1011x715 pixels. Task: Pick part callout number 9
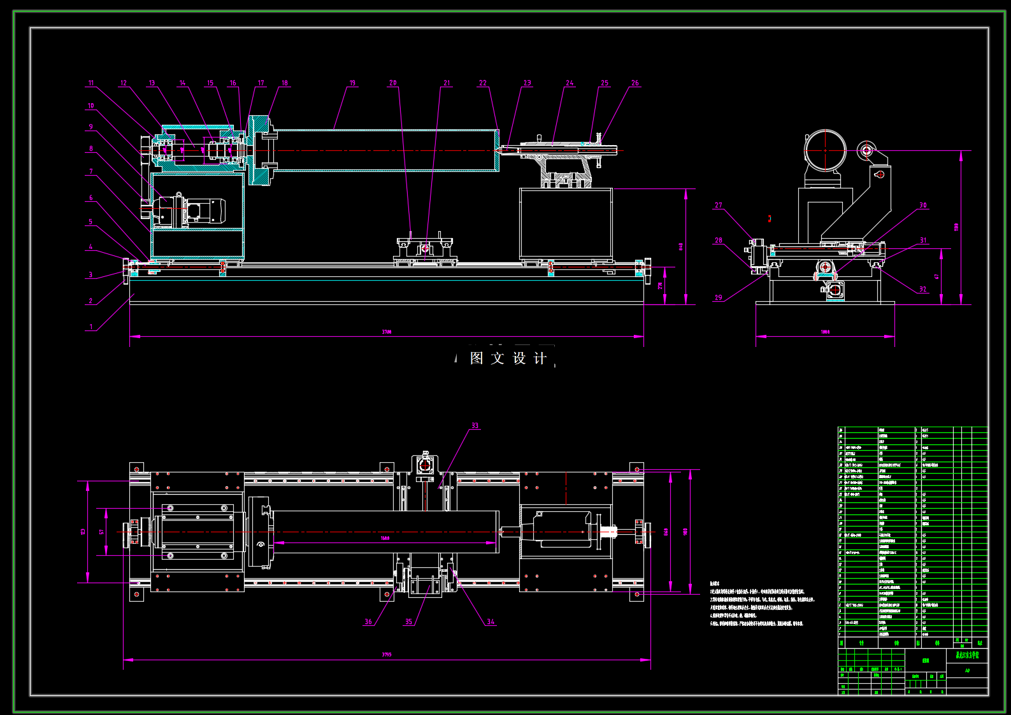90,127
